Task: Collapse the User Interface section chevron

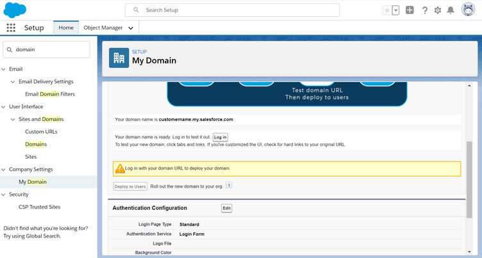Action: point(4,107)
